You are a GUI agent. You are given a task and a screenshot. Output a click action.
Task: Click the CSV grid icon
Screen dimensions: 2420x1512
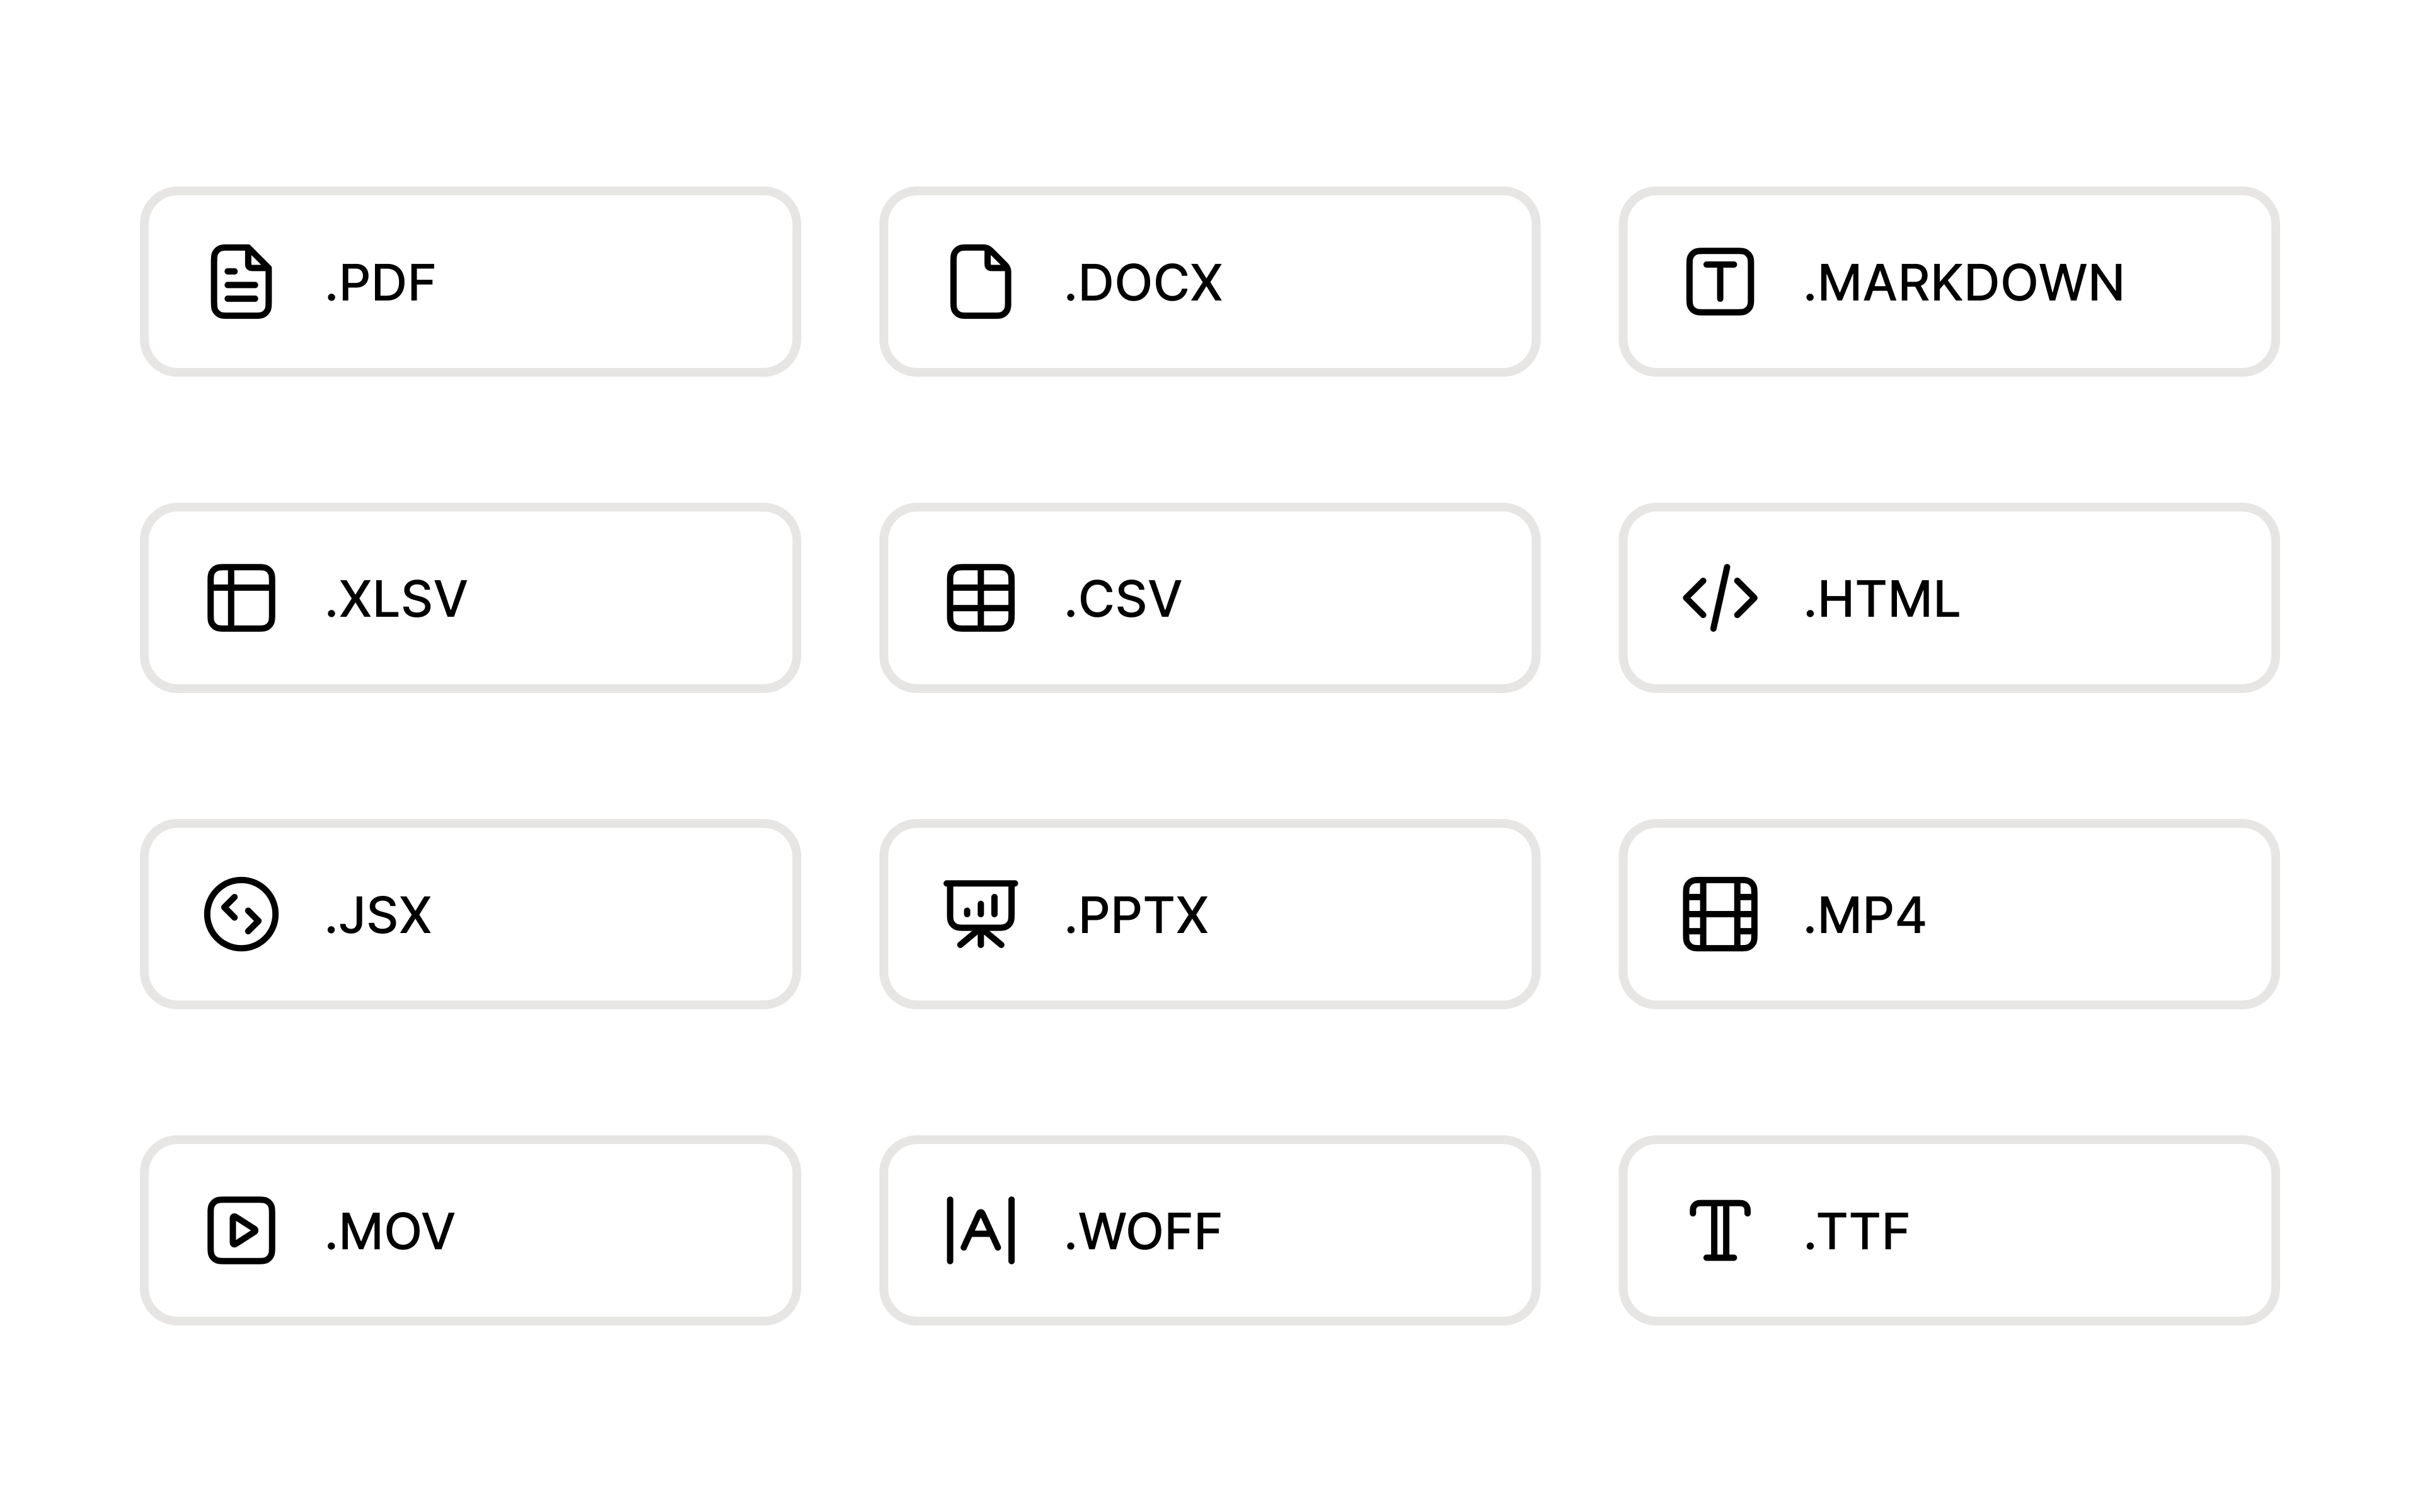coord(980,598)
